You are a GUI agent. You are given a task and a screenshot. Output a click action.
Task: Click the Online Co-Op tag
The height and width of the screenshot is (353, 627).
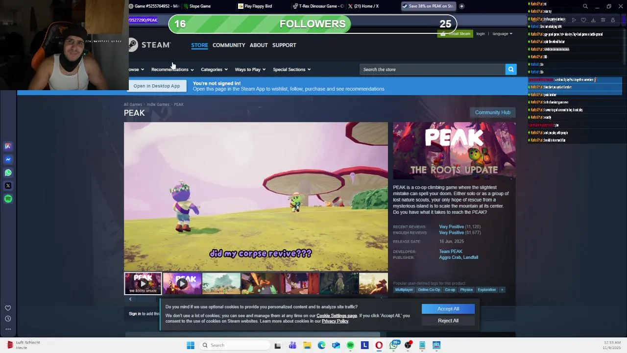(x=429, y=290)
